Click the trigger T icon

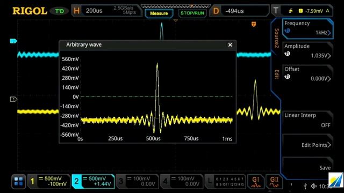[276, 11]
